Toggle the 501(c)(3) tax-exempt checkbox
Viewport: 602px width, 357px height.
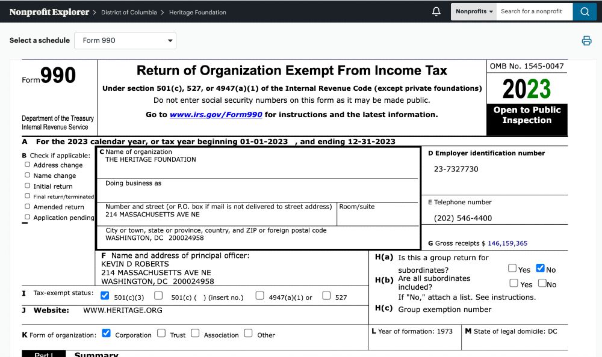104,296
